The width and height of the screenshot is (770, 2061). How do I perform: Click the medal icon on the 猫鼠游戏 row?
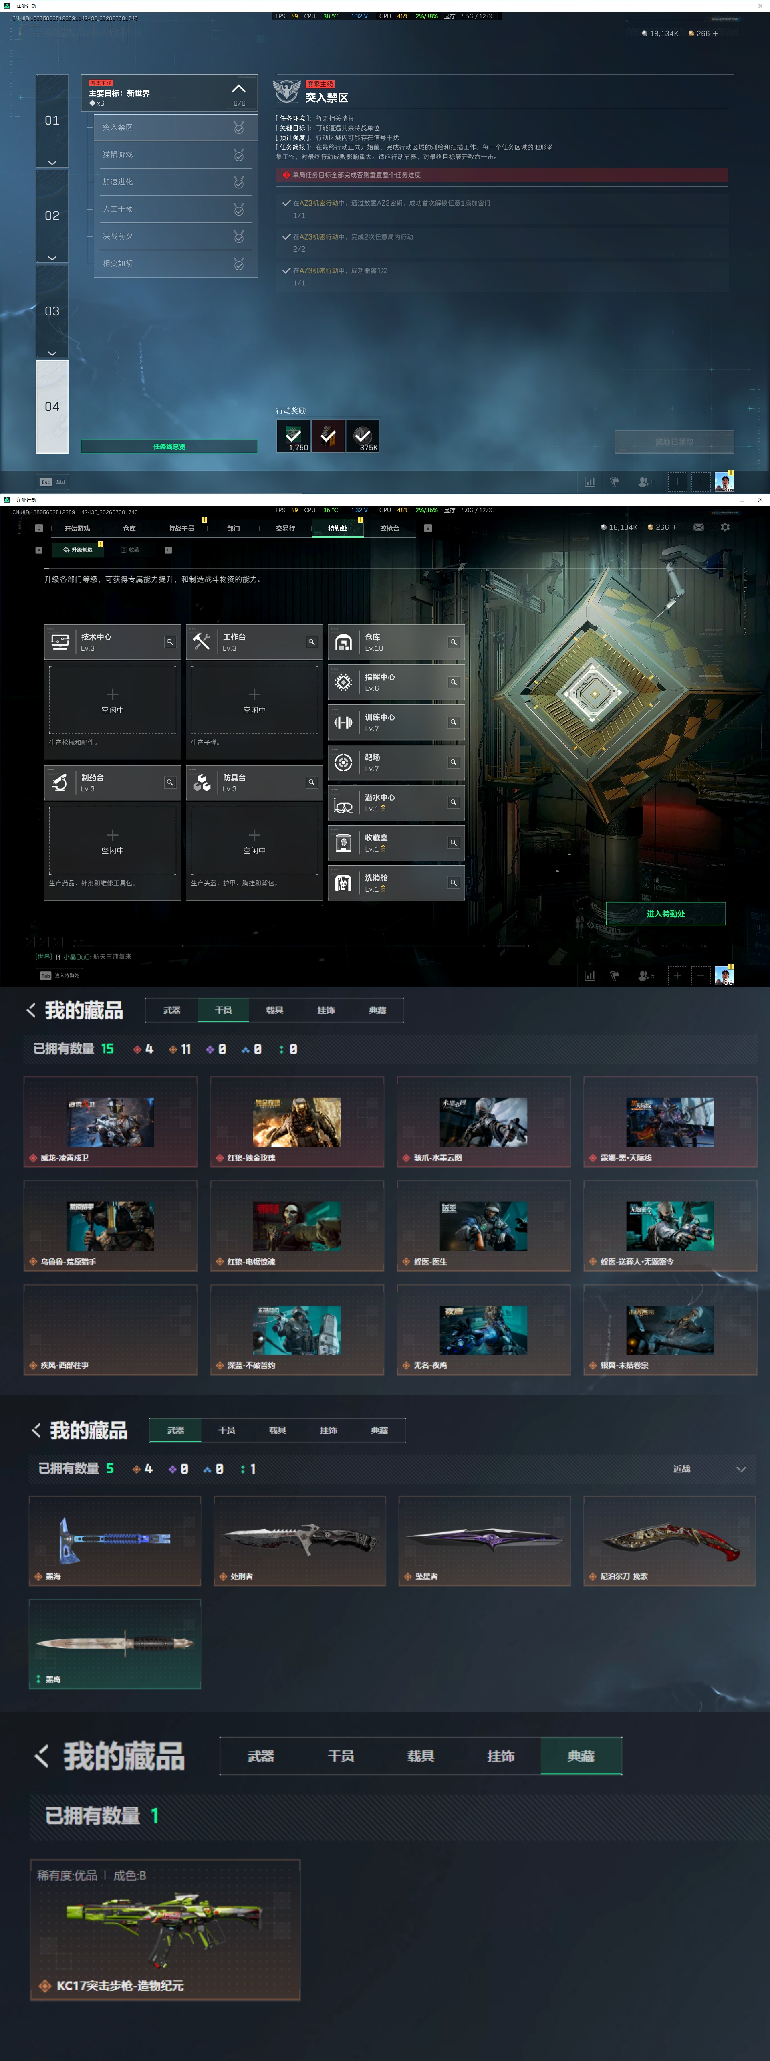pyautogui.click(x=238, y=155)
